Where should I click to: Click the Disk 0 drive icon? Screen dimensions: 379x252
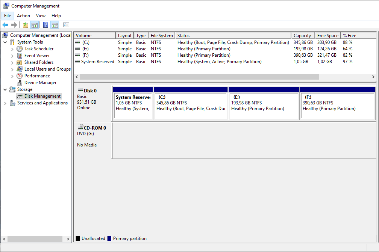click(x=80, y=90)
